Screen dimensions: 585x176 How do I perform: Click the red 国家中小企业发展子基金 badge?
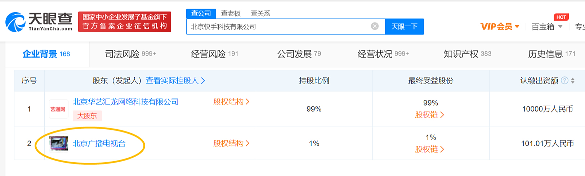pyautogui.click(x=125, y=22)
